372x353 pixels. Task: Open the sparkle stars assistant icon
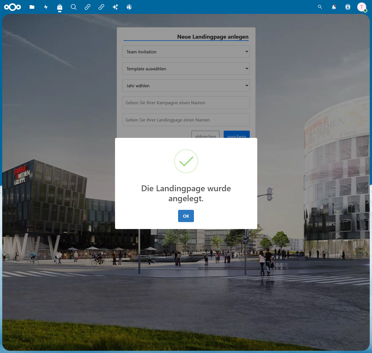coord(115,7)
